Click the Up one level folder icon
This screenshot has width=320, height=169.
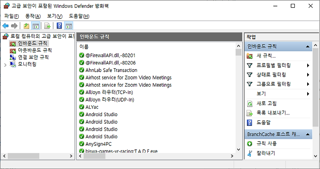point(26,26)
